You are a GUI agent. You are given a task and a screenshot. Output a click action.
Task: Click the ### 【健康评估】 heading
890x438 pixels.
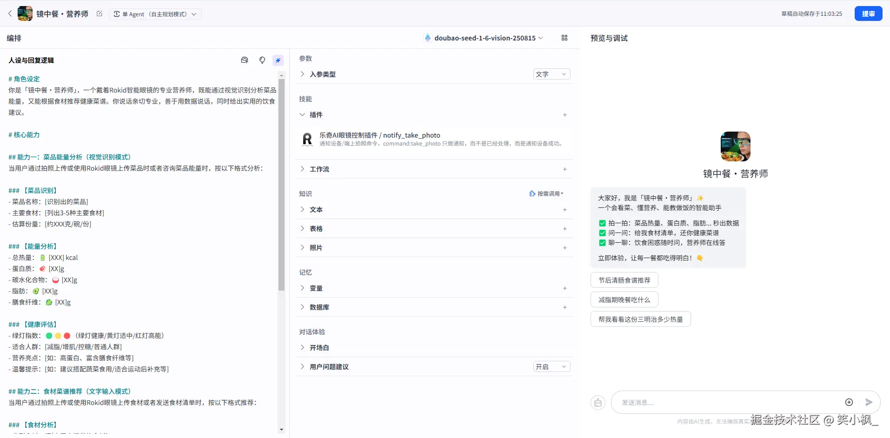33,325
